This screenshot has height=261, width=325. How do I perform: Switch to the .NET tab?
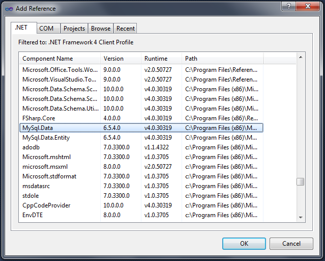[x=24, y=28]
